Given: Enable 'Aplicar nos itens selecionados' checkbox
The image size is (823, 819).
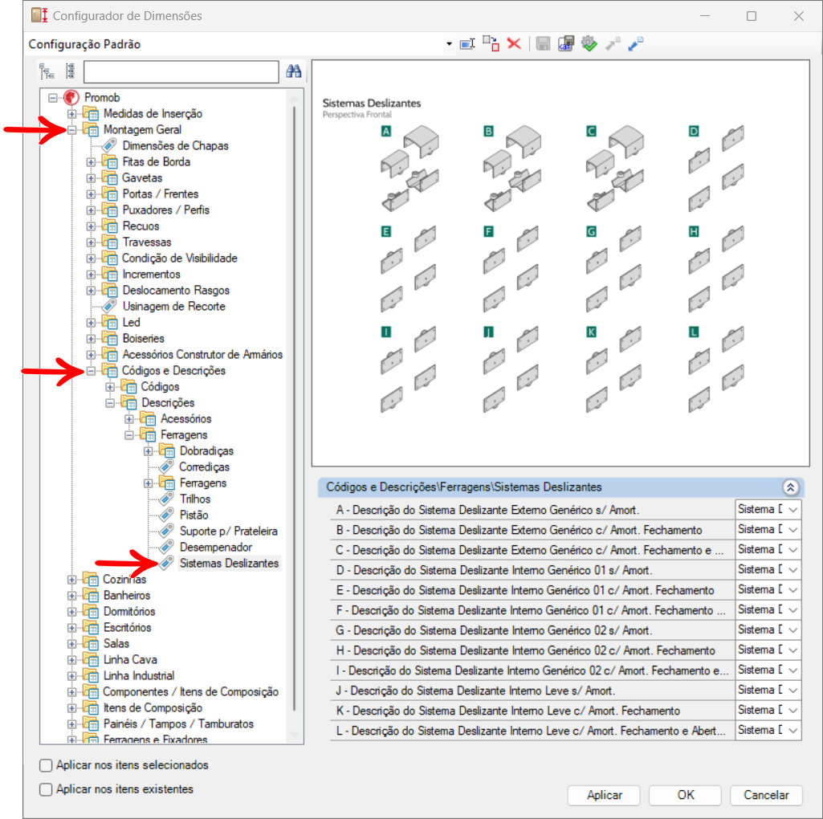Looking at the screenshot, I should pyautogui.click(x=47, y=765).
